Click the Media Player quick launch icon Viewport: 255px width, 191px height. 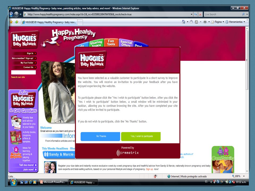[x=35, y=182]
